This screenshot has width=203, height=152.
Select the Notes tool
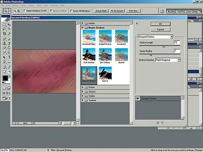tap(4, 67)
